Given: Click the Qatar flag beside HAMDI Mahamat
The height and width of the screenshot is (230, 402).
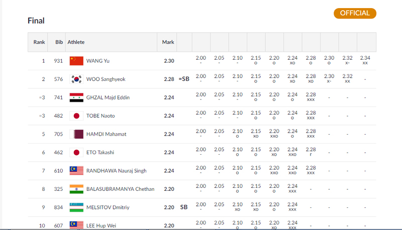Looking at the screenshot, I should click(x=76, y=134).
